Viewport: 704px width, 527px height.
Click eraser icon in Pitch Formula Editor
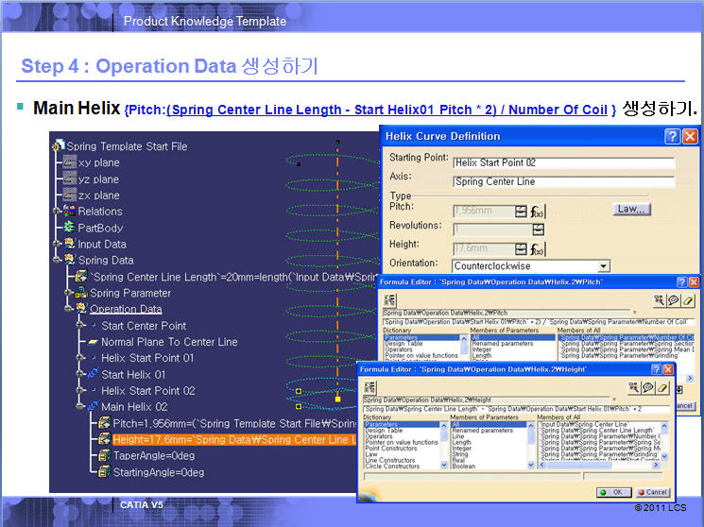688,300
